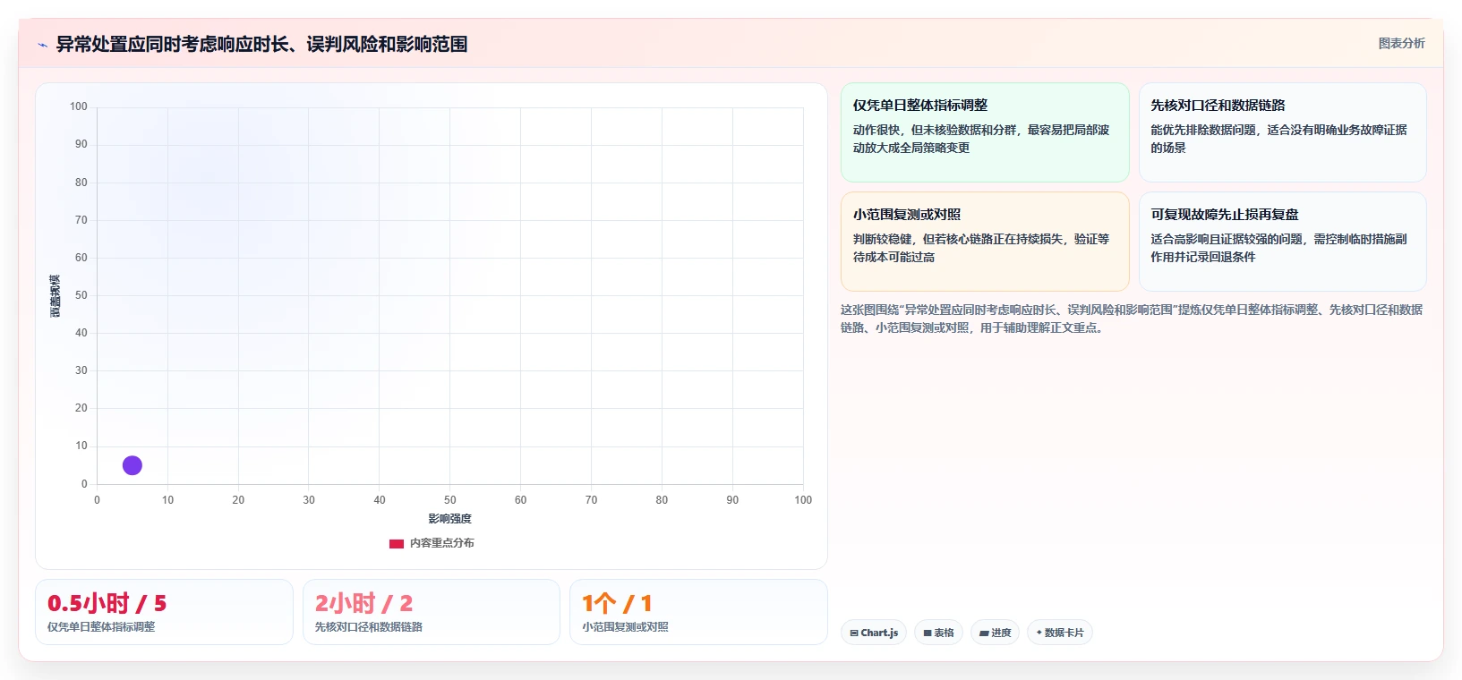Click the 小范围复测或对照 caption under 1个

pos(625,627)
